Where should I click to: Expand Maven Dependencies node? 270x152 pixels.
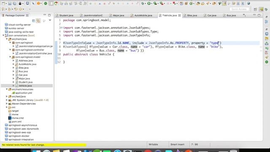click(7, 103)
